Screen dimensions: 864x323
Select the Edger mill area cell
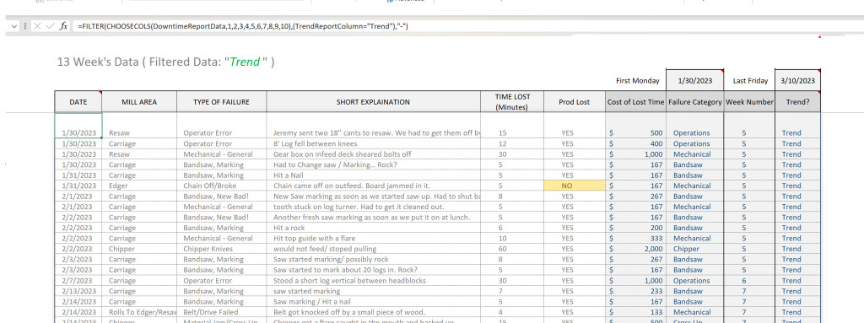click(139, 186)
